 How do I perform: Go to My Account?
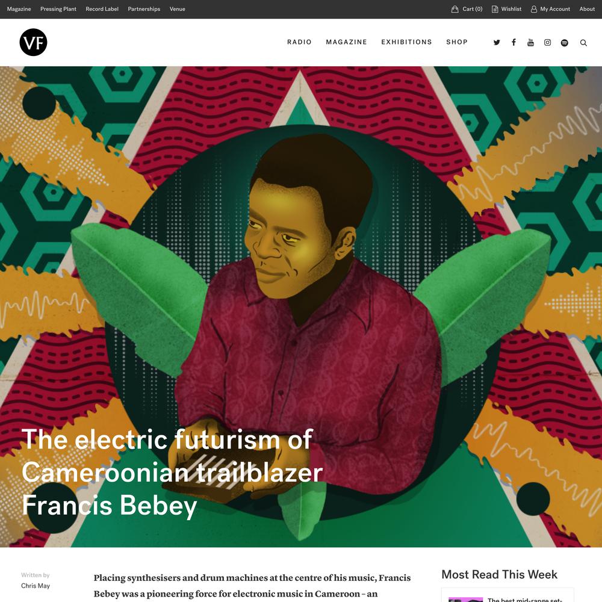[551, 9]
